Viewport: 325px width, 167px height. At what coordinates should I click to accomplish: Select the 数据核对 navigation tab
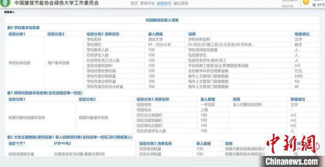coord(164,3)
